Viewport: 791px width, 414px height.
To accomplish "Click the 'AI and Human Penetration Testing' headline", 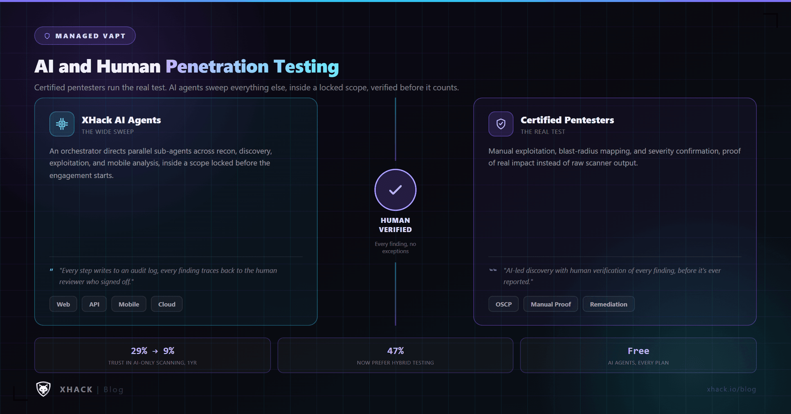I will tap(187, 66).
